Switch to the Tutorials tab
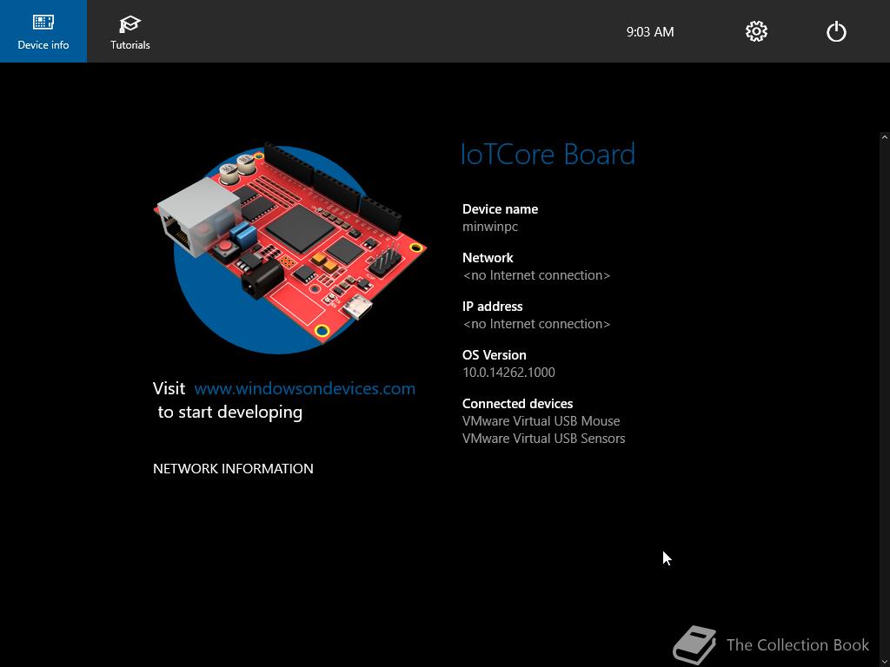This screenshot has width=890, height=667. [130, 31]
